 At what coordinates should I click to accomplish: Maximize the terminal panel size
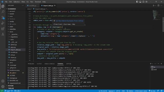158,64
